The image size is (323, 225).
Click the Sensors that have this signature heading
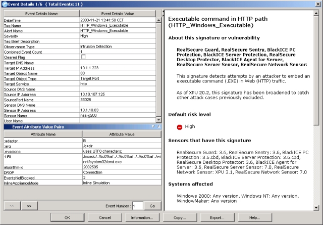209,141
